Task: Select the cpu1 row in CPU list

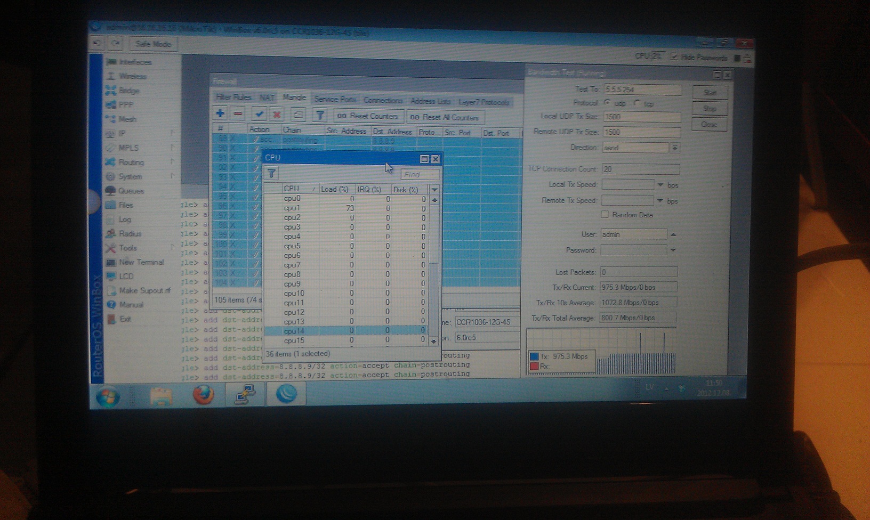Action: (345, 208)
